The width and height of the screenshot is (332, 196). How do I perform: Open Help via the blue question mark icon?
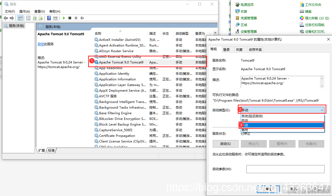click(x=49, y=18)
